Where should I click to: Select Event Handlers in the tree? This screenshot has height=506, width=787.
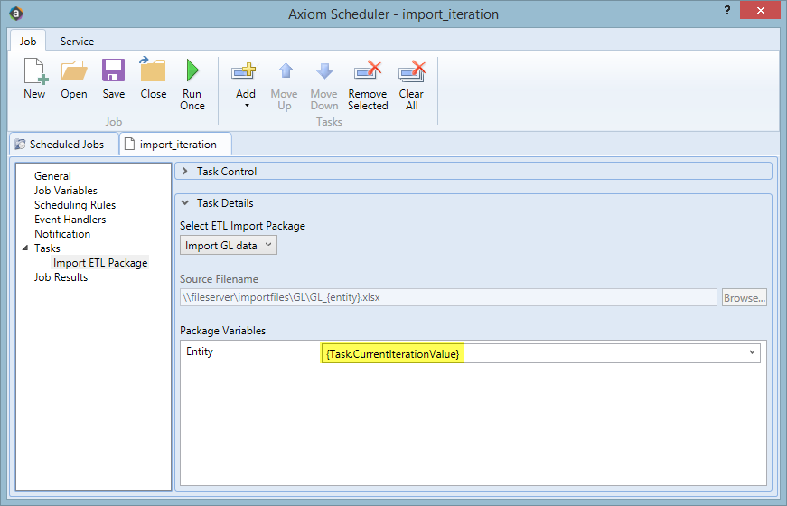pos(70,220)
